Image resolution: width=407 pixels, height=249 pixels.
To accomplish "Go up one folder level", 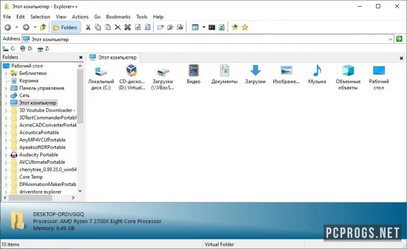I will click(x=43, y=27).
